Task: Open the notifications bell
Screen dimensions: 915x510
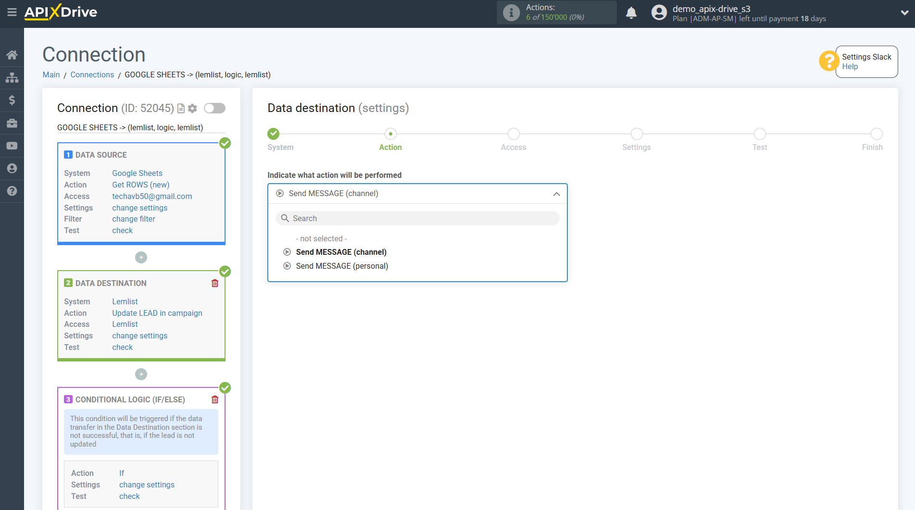Action: click(631, 12)
